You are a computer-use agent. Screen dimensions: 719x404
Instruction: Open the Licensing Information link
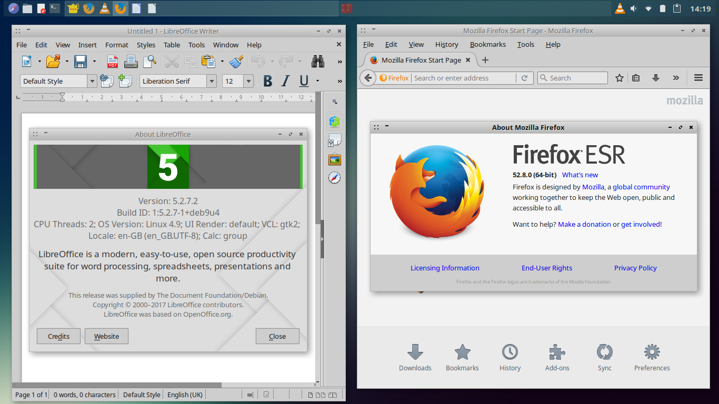tap(445, 268)
